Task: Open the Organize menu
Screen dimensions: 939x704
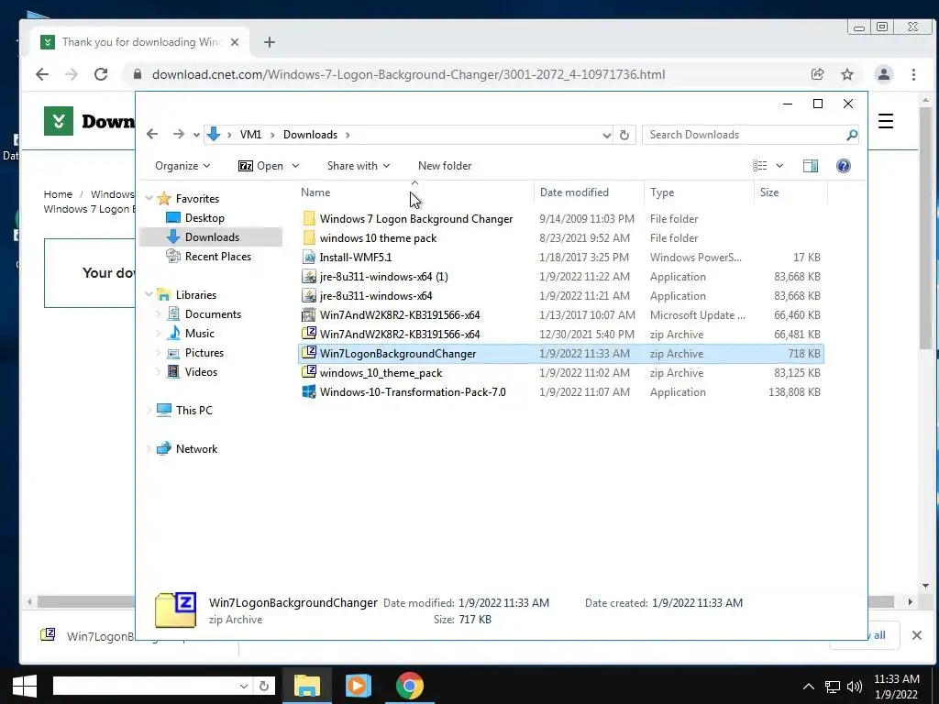Action: click(182, 166)
